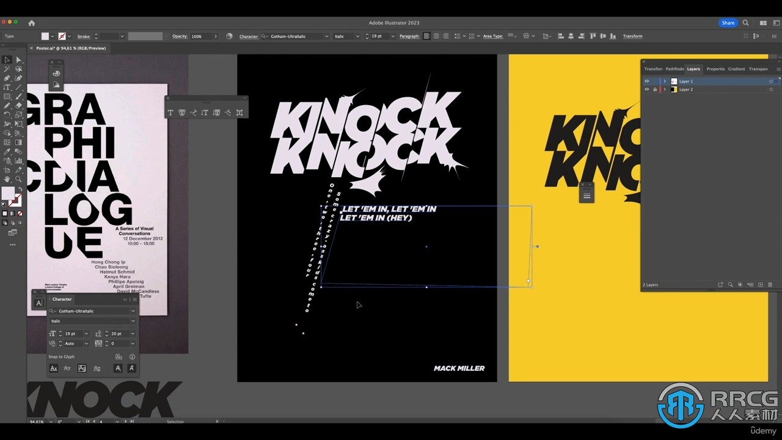
Task: Click the large fill color swatch
Action: click(x=8, y=194)
